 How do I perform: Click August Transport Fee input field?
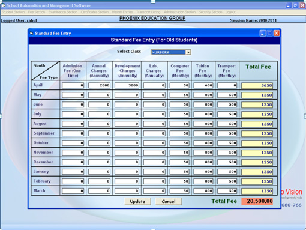[227, 124]
